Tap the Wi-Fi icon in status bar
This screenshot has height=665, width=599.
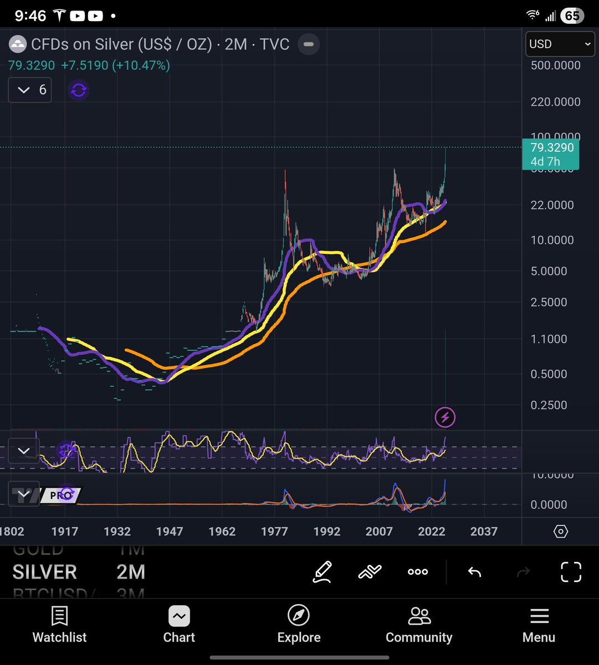click(x=533, y=16)
